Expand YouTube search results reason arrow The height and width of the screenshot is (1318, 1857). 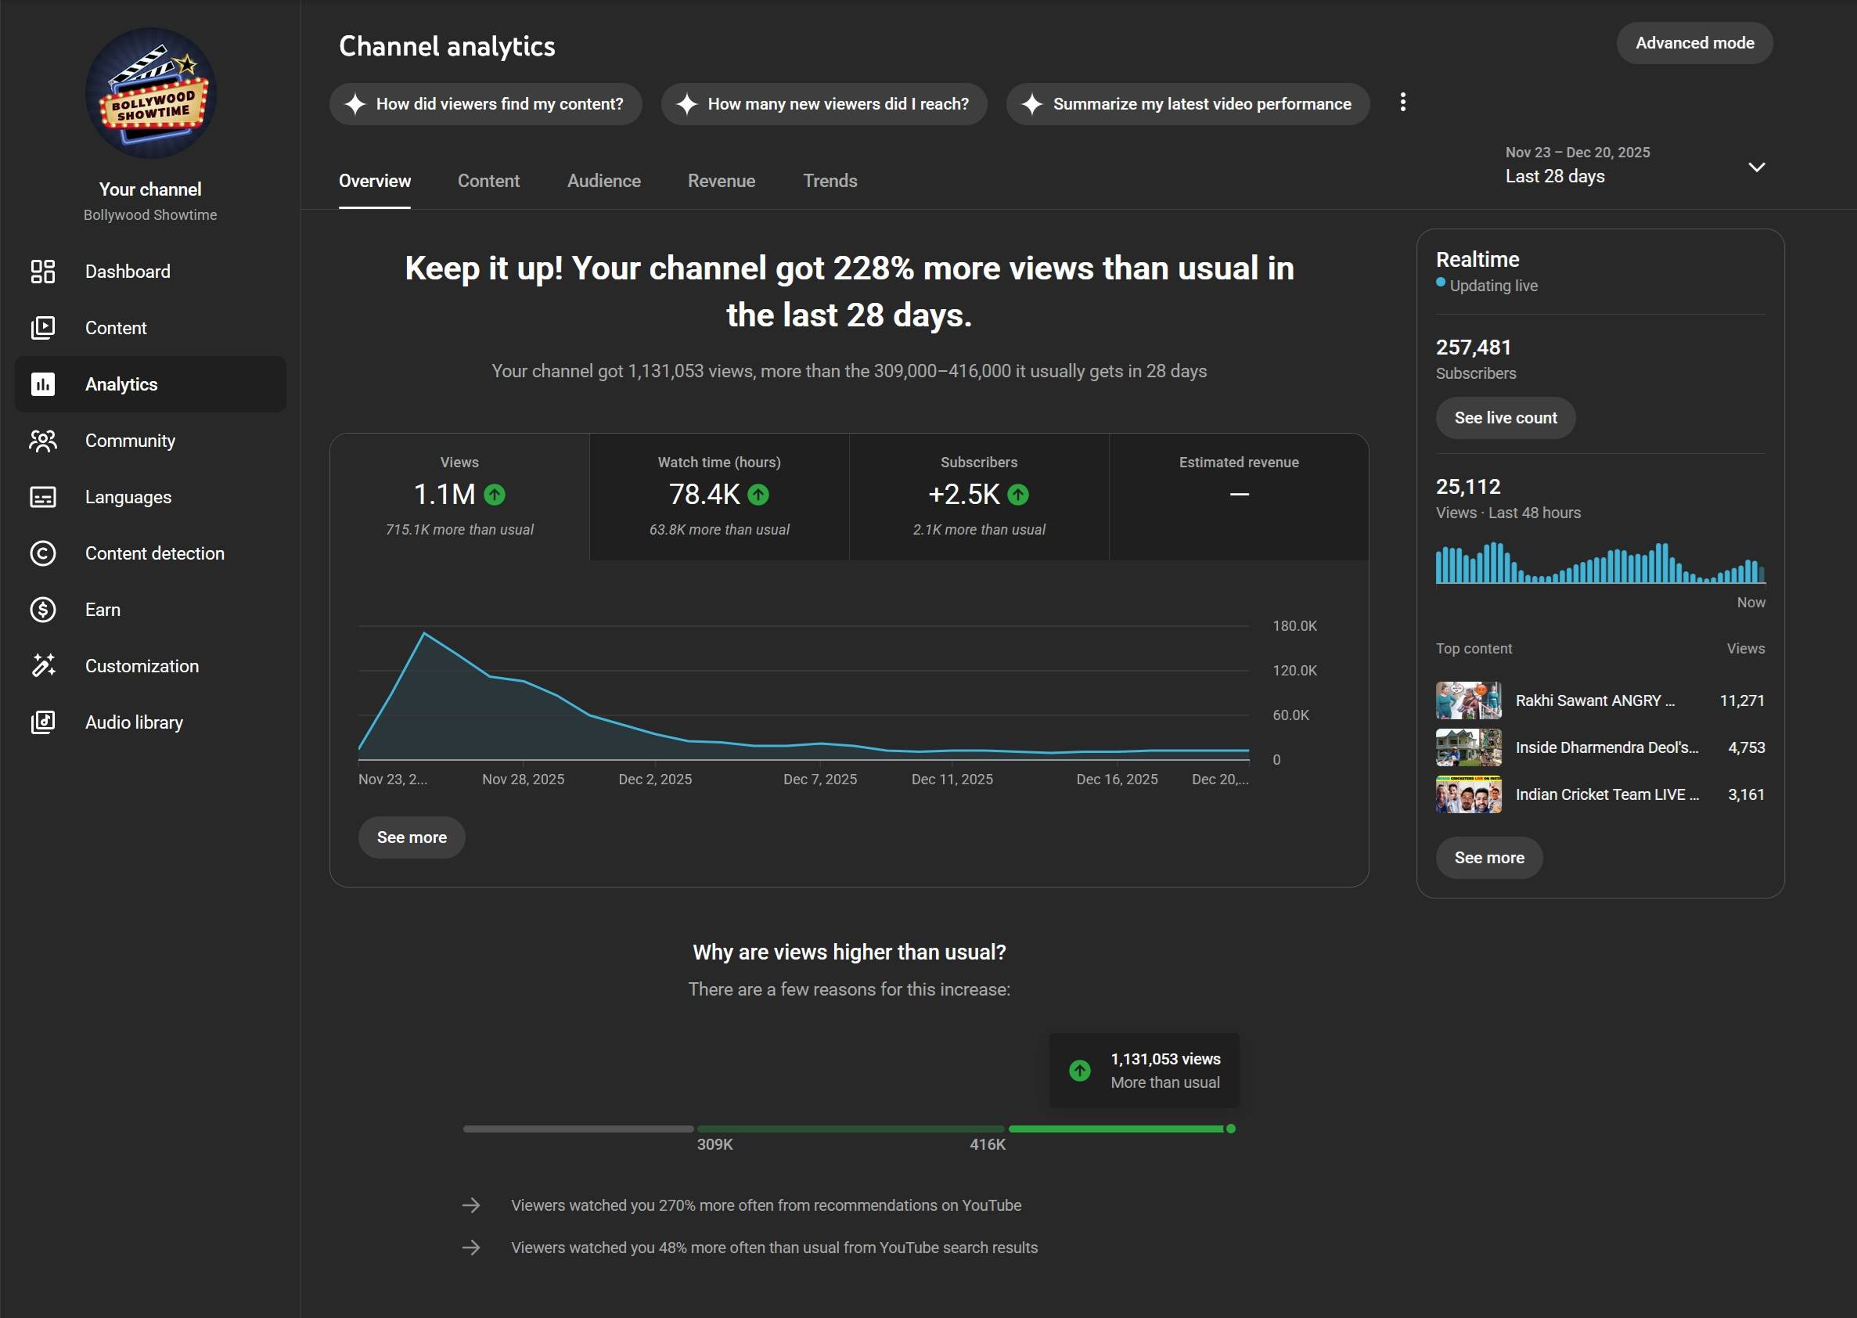click(x=471, y=1248)
